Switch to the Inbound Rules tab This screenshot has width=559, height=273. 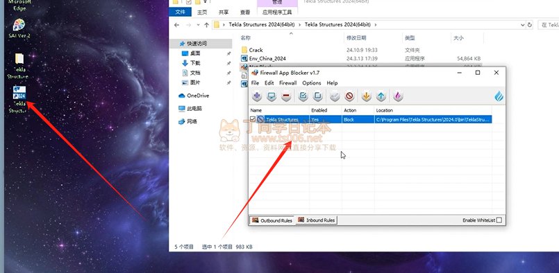coord(317,220)
